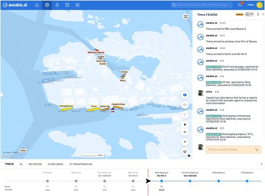This screenshot has height=196, width=265.
Task: Select the Nipromec Rescue vessel marker
Action: tap(97, 50)
